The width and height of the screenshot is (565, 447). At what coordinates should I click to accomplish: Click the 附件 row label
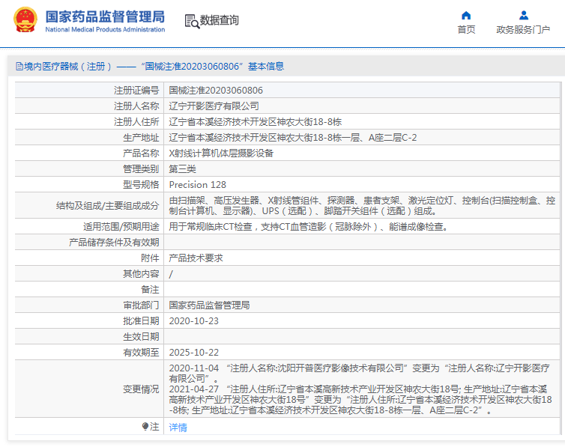150,258
